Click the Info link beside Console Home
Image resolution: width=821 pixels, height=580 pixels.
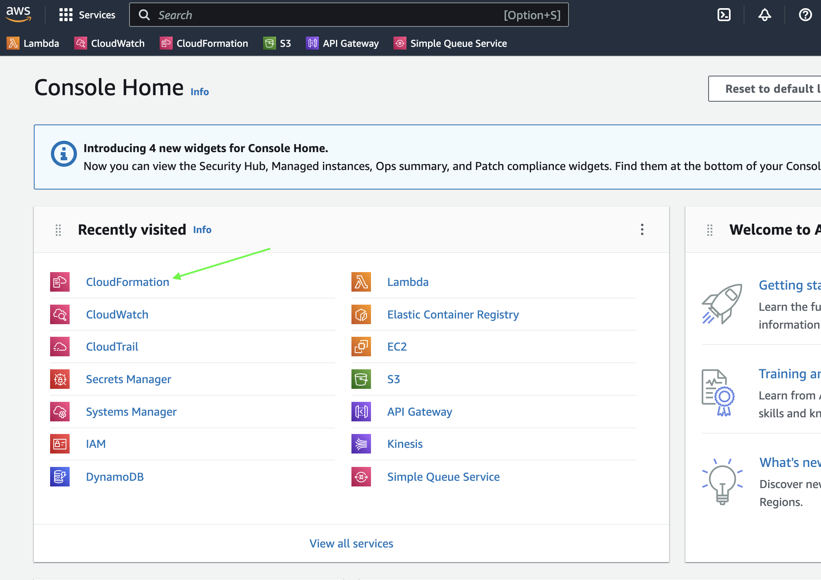tap(200, 92)
